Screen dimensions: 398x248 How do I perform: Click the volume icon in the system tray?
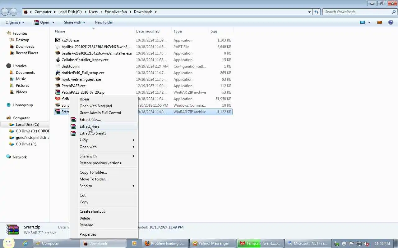pyautogui.click(x=367, y=244)
